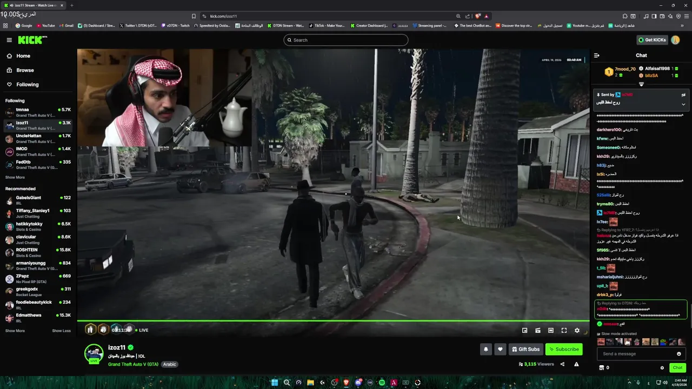Open new browser tab

point(72,5)
